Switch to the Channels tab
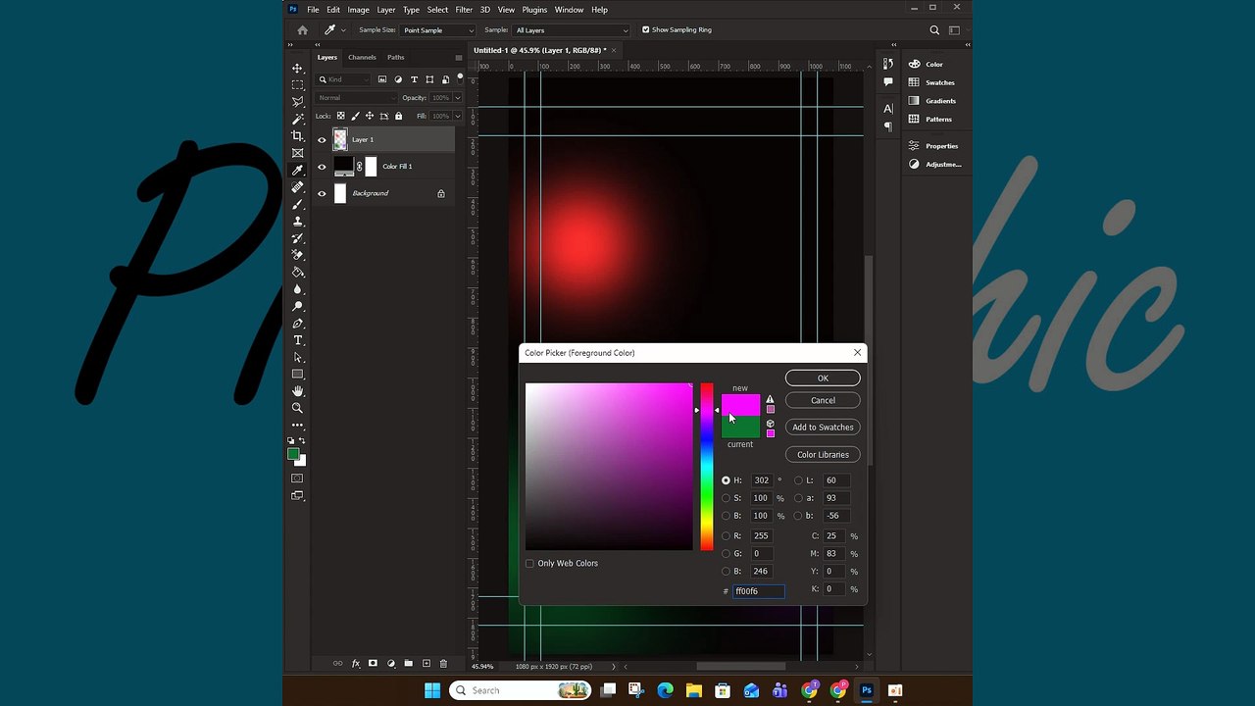 362,57
